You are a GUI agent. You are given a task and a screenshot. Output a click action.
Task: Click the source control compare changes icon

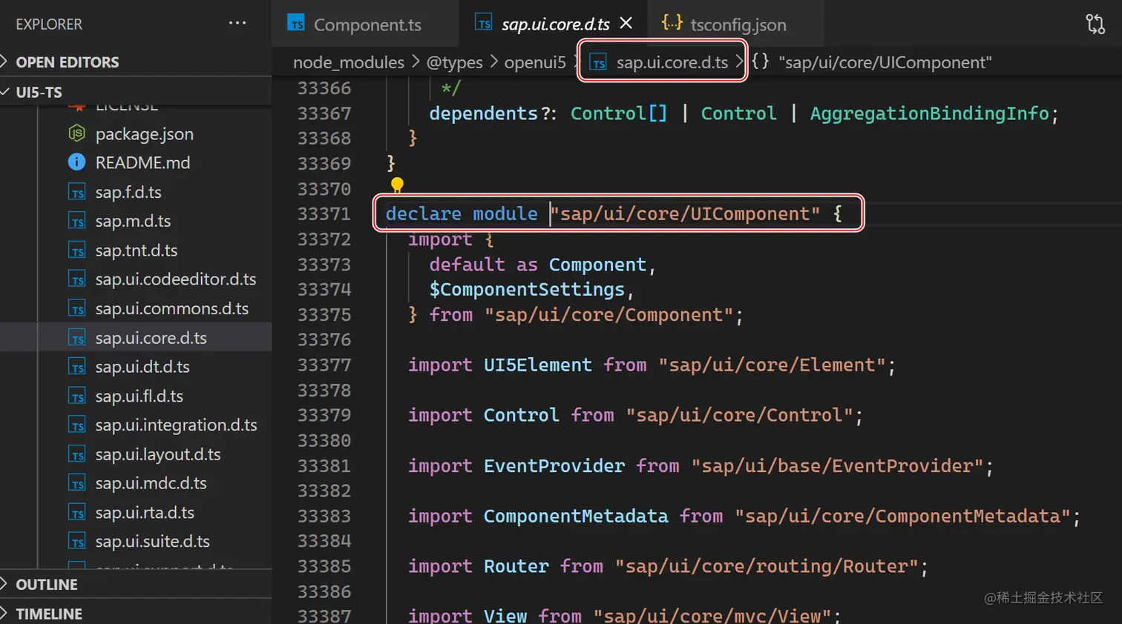click(1095, 24)
